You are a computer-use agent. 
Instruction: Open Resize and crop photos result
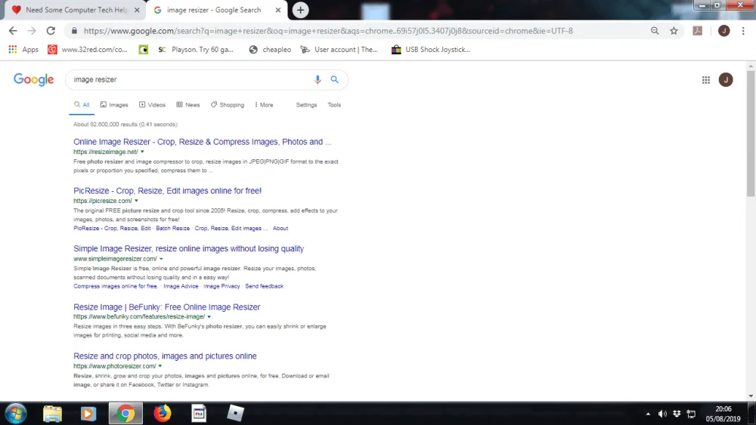(165, 356)
